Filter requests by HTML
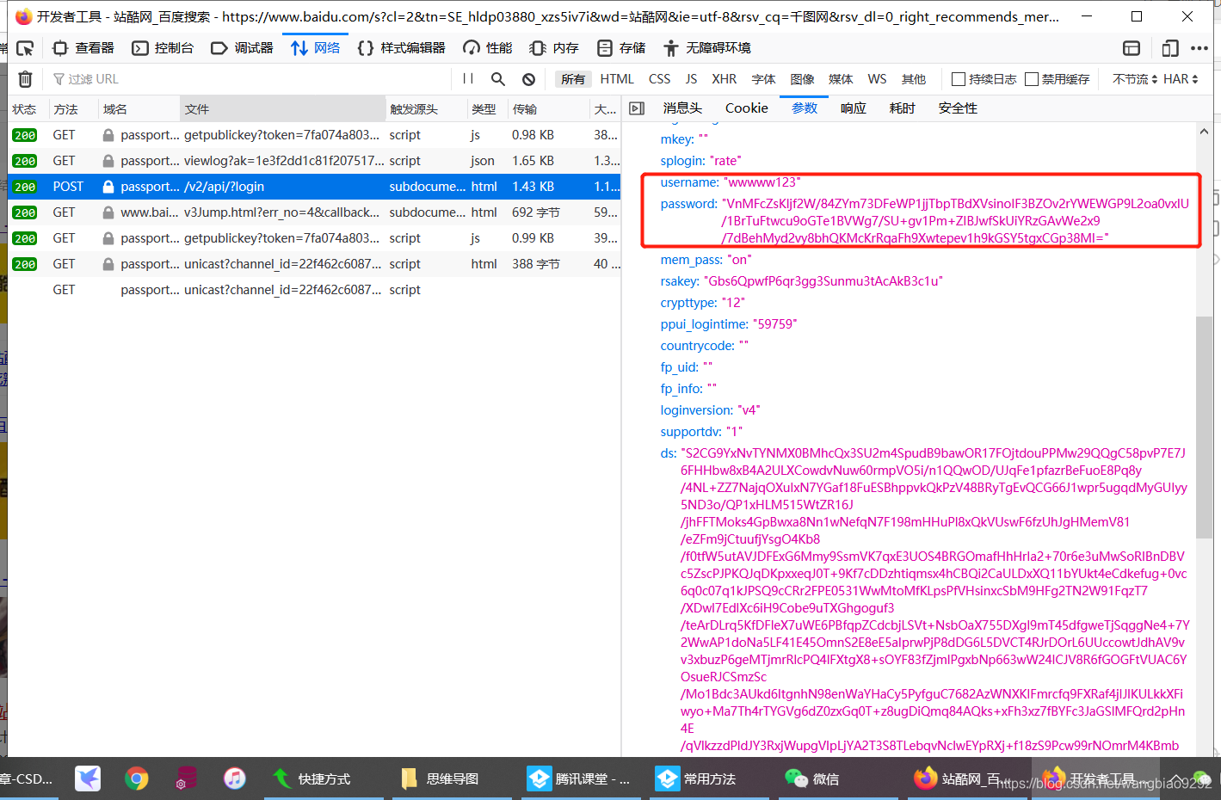 (x=617, y=79)
